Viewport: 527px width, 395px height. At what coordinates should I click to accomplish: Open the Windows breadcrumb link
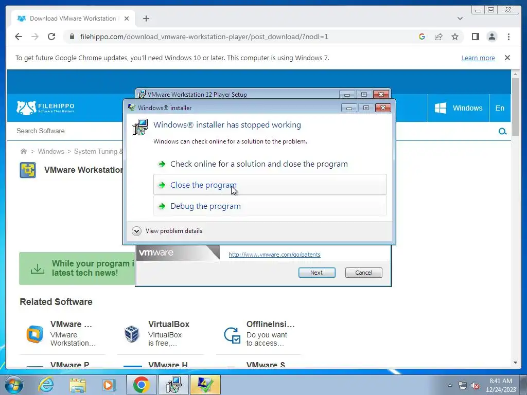tap(51, 152)
